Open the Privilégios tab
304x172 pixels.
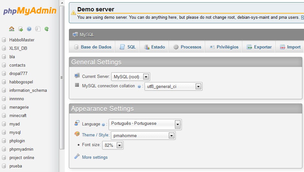tap(224, 47)
